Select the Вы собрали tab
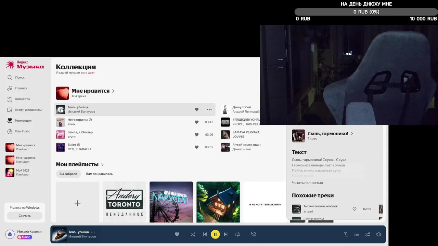The height and width of the screenshot is (246, 438). click(68, 174)
